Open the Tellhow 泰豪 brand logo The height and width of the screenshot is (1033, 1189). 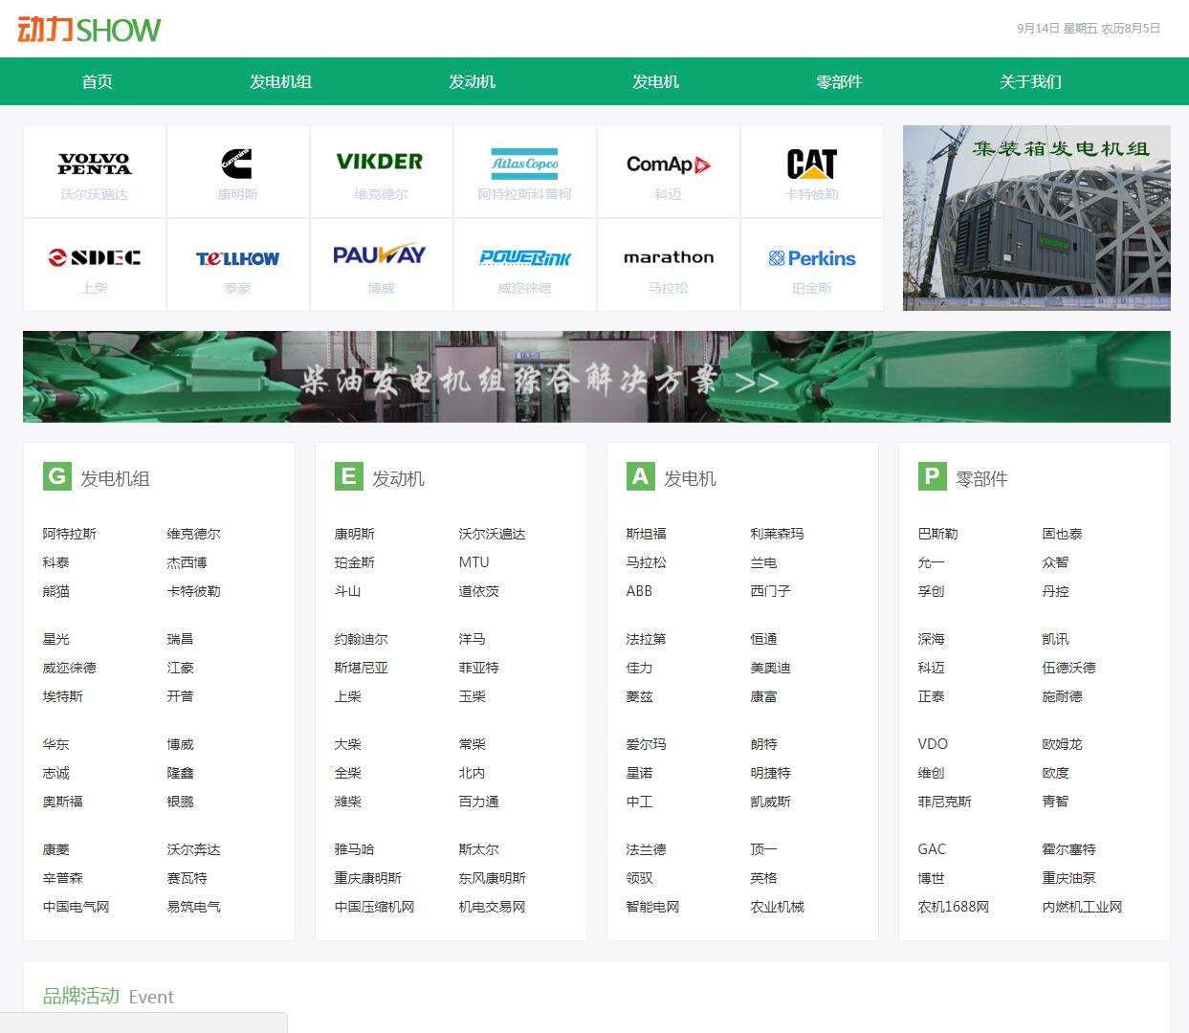[x=238, y=258]
